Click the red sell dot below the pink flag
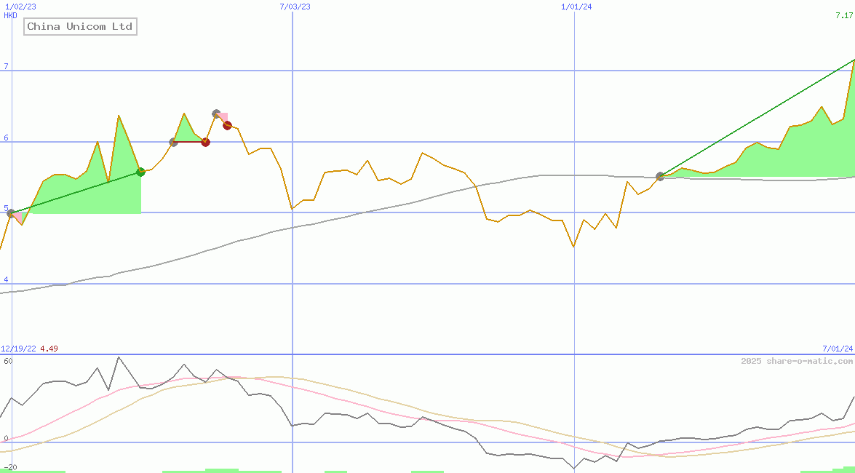855x473 pixels. coord(227,125)
